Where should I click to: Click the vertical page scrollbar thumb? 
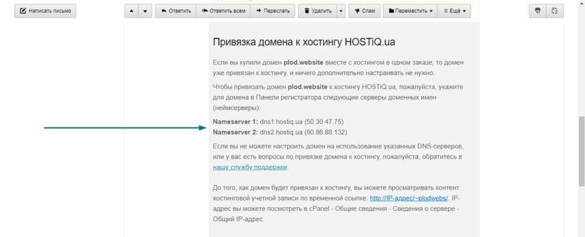point(581,151)
